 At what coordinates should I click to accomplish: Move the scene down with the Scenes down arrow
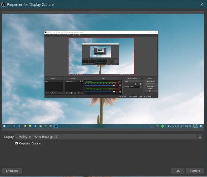click(55, 93)
